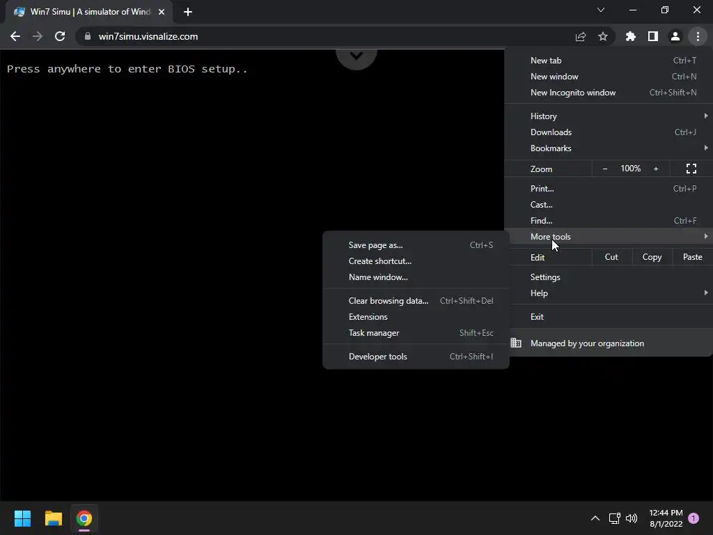The image size is (713, 535).
Task: Open the tab search chevron
Action: pyautogui.click(x=601, y=10)
